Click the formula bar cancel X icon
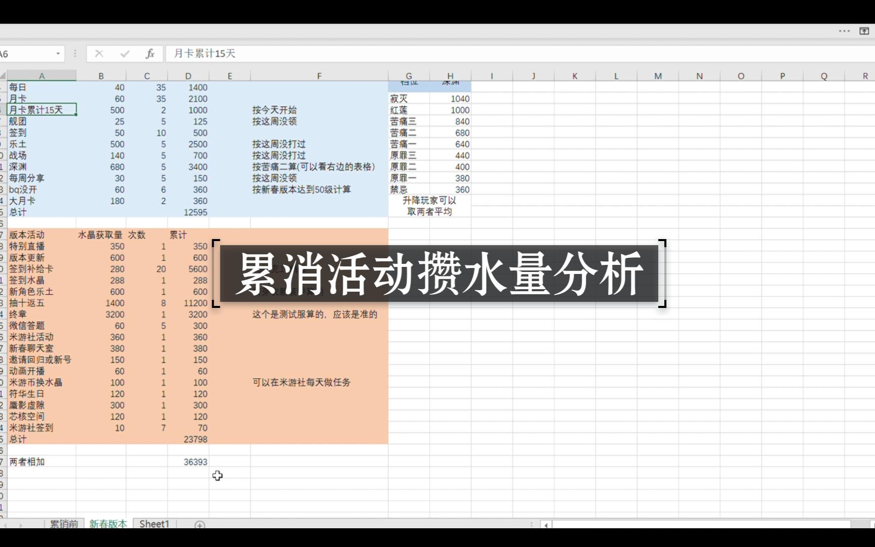The width and height of the screenshot is (875, 547). [99, 54]
